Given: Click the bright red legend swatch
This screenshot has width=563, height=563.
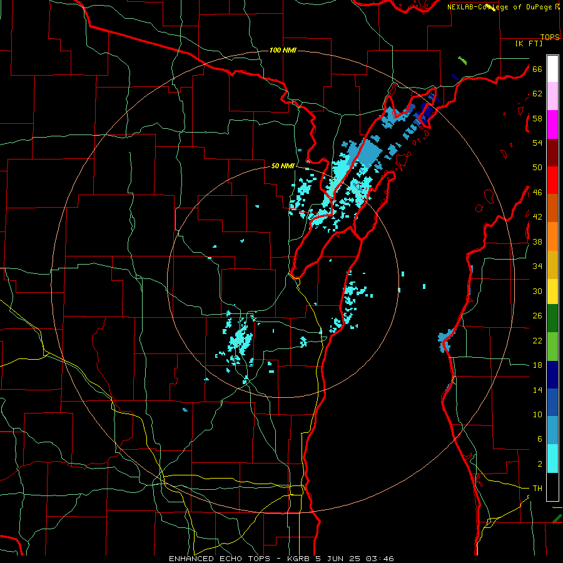Looking at the screenshot, I should 552,180.
